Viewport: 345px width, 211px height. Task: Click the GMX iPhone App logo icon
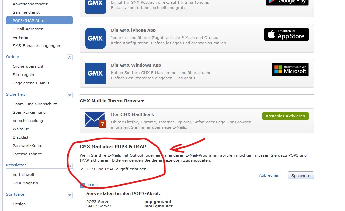coord(95,38)
